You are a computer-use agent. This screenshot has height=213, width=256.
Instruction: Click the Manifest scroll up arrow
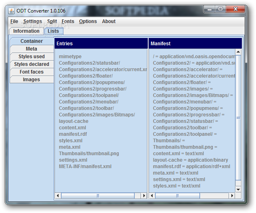(x=238, y=52)
